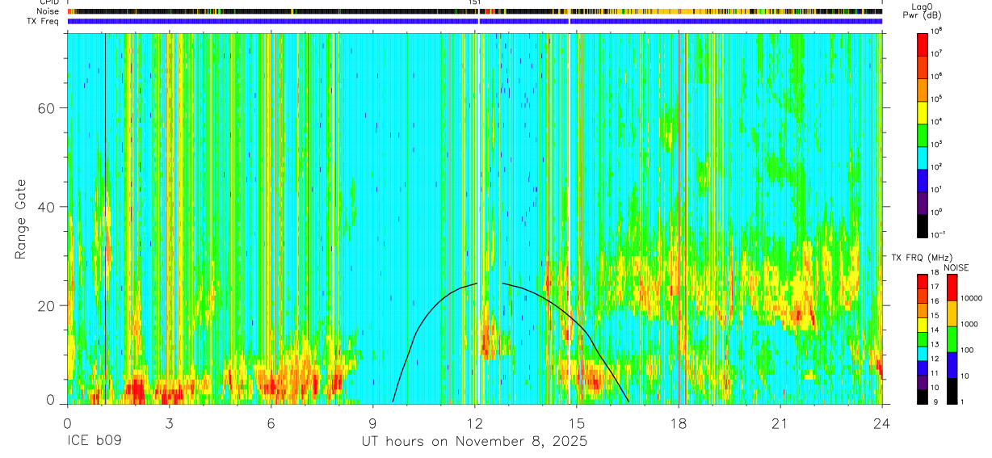The height and width of the screenshot is (458, 992).
Task: Click the x-axis tick label "12"
Action: click(475, 423)
